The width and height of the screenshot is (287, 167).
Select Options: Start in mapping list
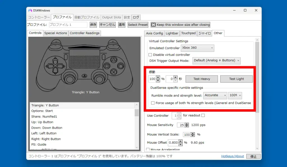coord(82,111)
